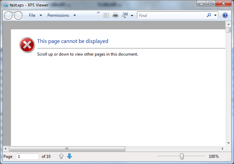Click the zoom slider handle
This screenshot has height=164, width=234.
(182, 156)
